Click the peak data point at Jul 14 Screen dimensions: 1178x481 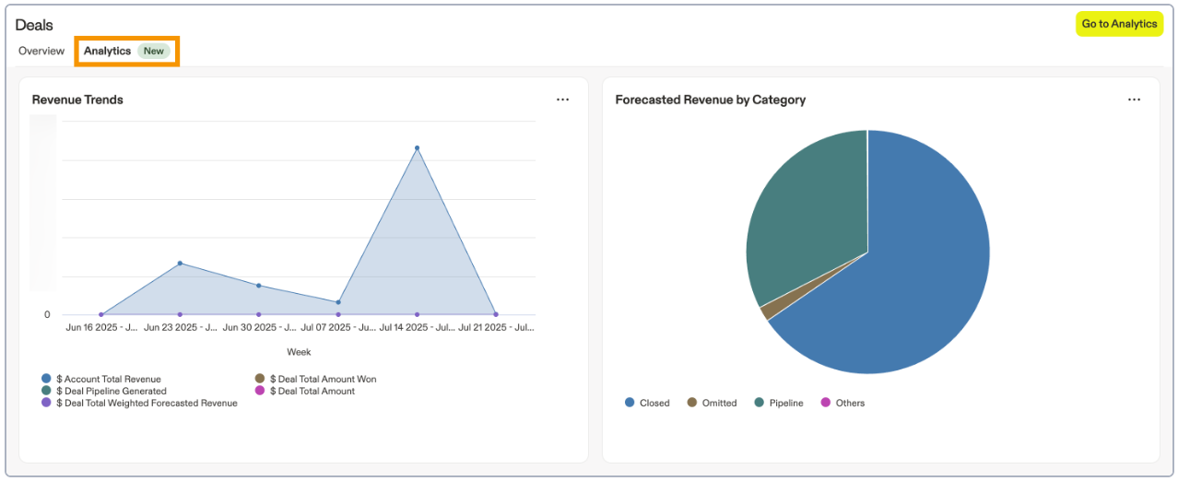(x=417, y=147)
